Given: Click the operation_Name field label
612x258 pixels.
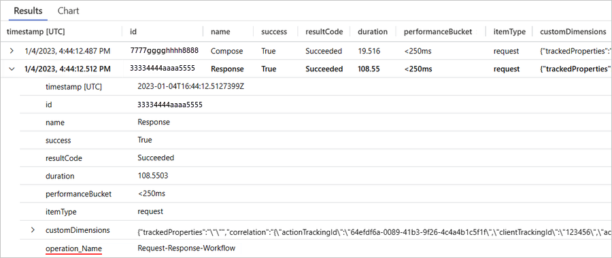Looking at the screenshot, I should coord(73,248).
